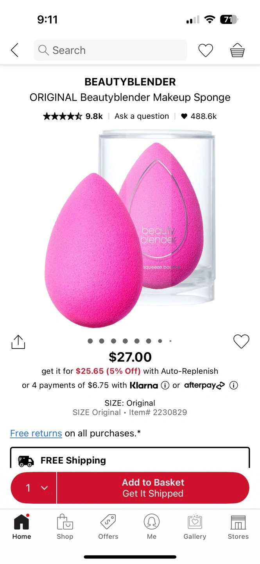Click the Search input field
Screen dimensions: 260x564
tap(110, 50)
